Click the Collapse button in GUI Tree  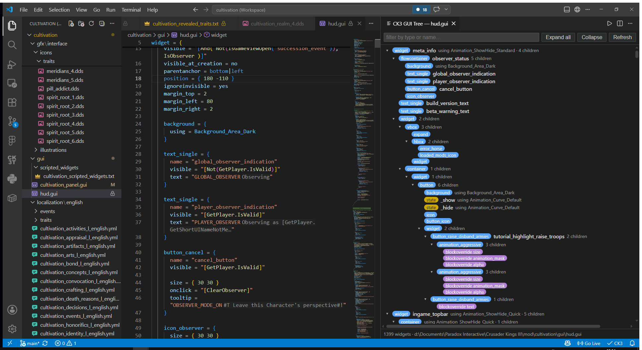[x=592, y=37]
